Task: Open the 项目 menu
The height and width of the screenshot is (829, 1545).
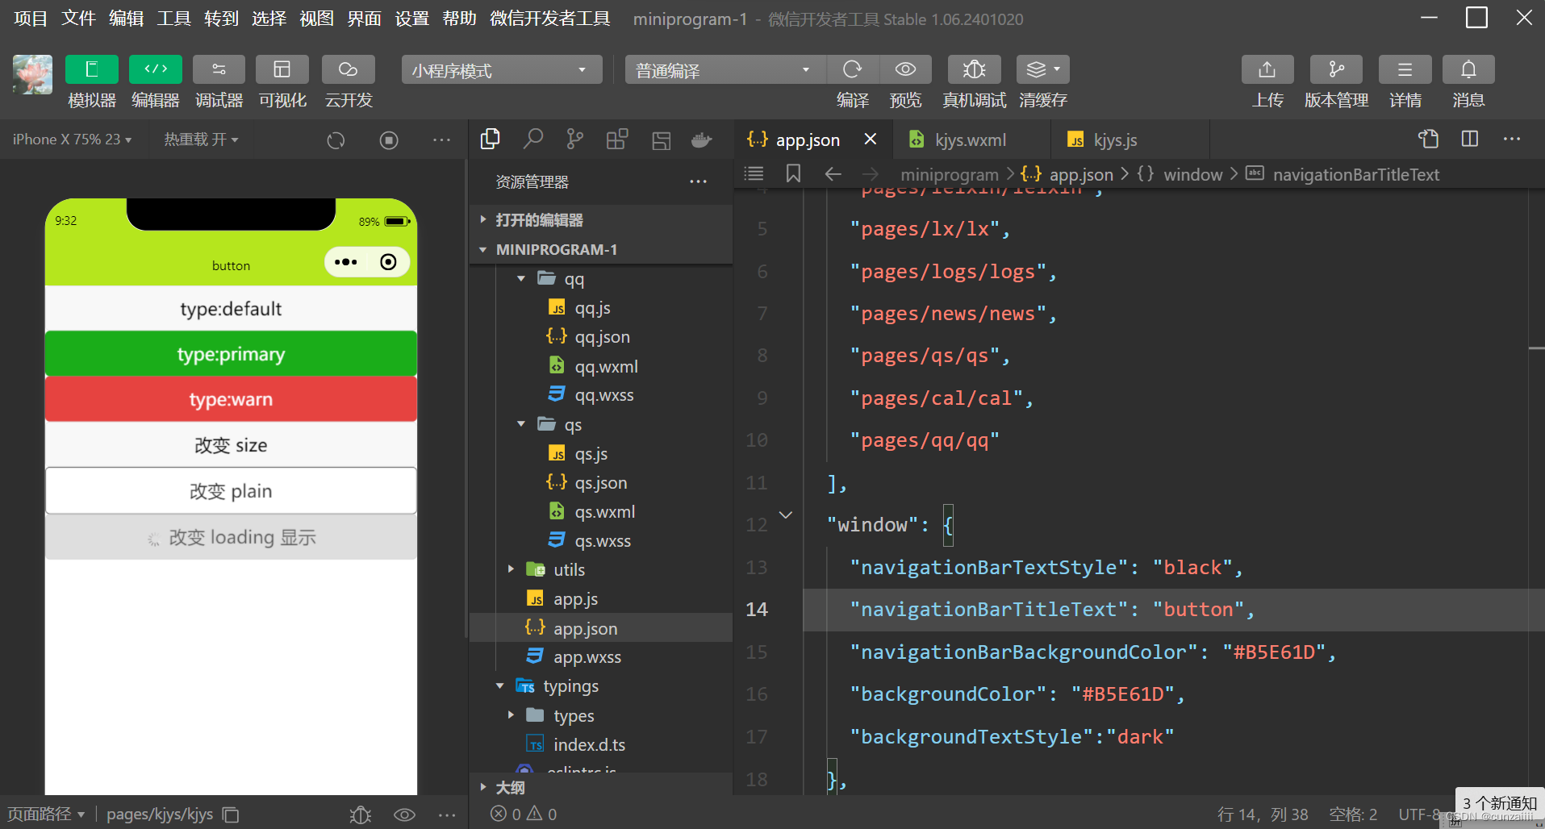Action: click(31, 19)
